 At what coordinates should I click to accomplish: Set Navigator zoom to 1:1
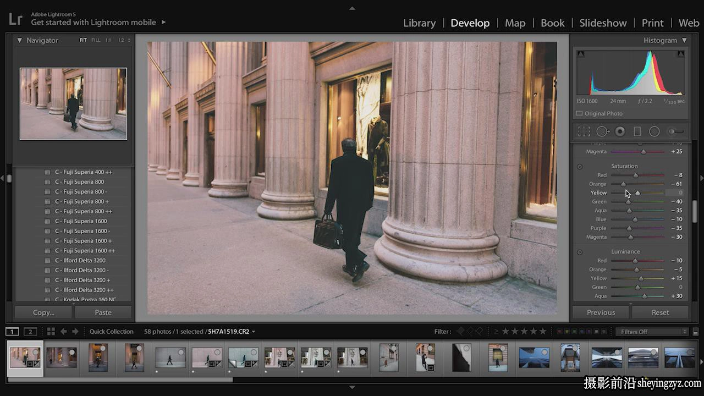pyautogui.click(x=108, y=40)
